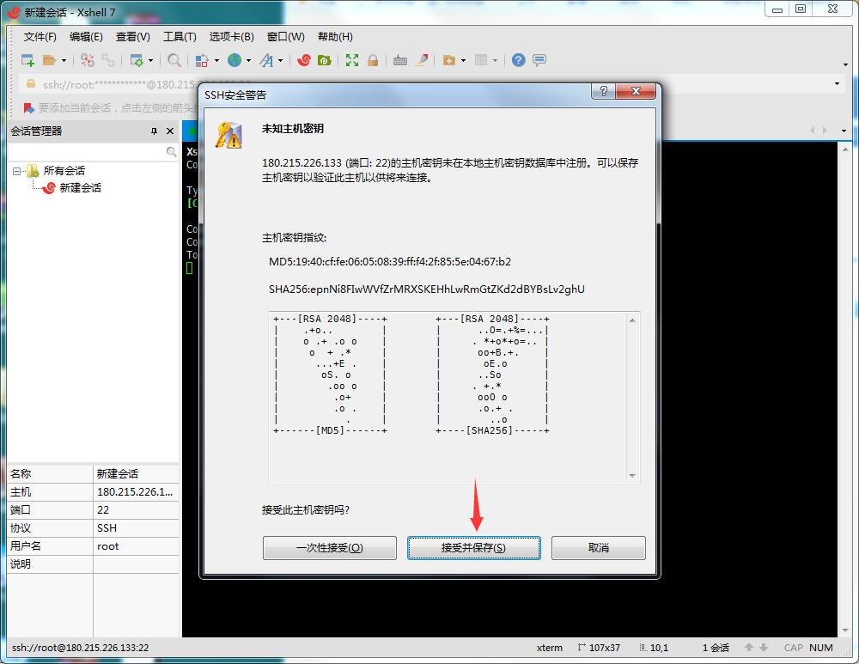Click the MD5 fingerprint text
This screenshot has width=859, height=664.
click(389, 262)
